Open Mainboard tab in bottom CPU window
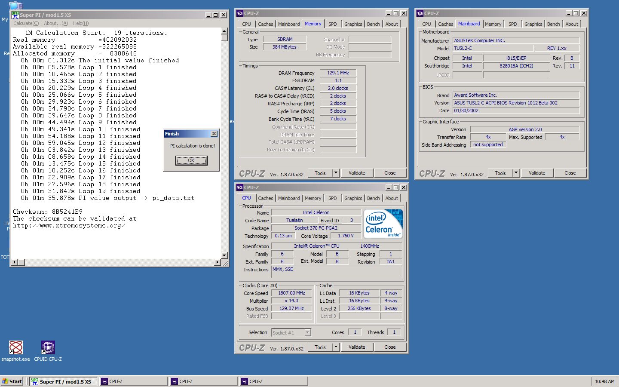Screen dimensions: 619x387 [x=289, y=198]
